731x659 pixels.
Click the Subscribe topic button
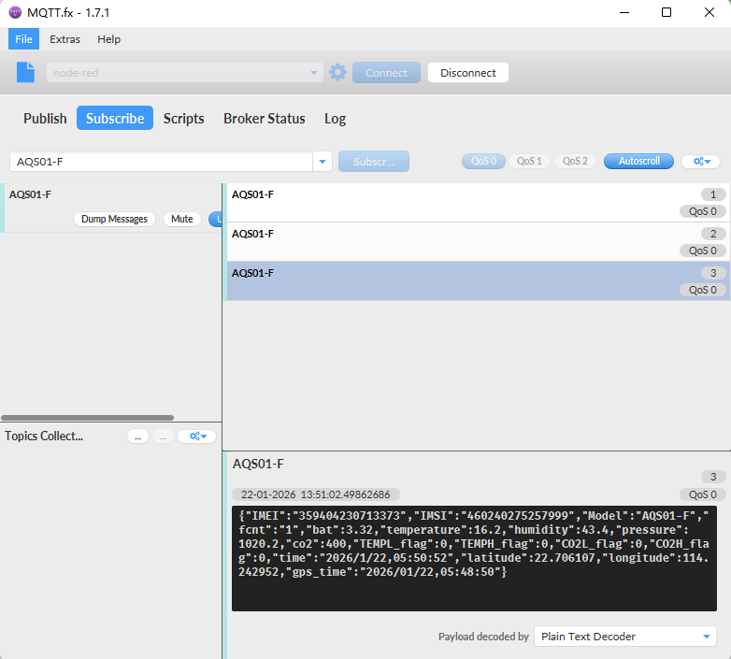(x=374, y=162)
